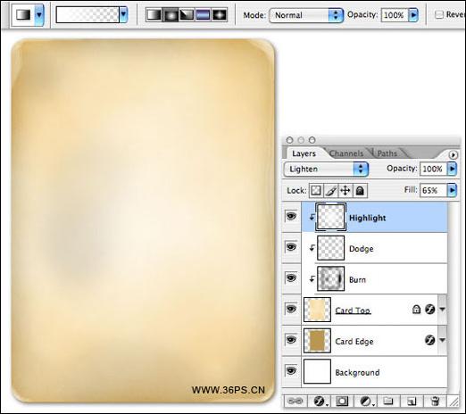Click the Create new layer icon
The height and width of the screenshot is (414, 466).
coord(412,402)
